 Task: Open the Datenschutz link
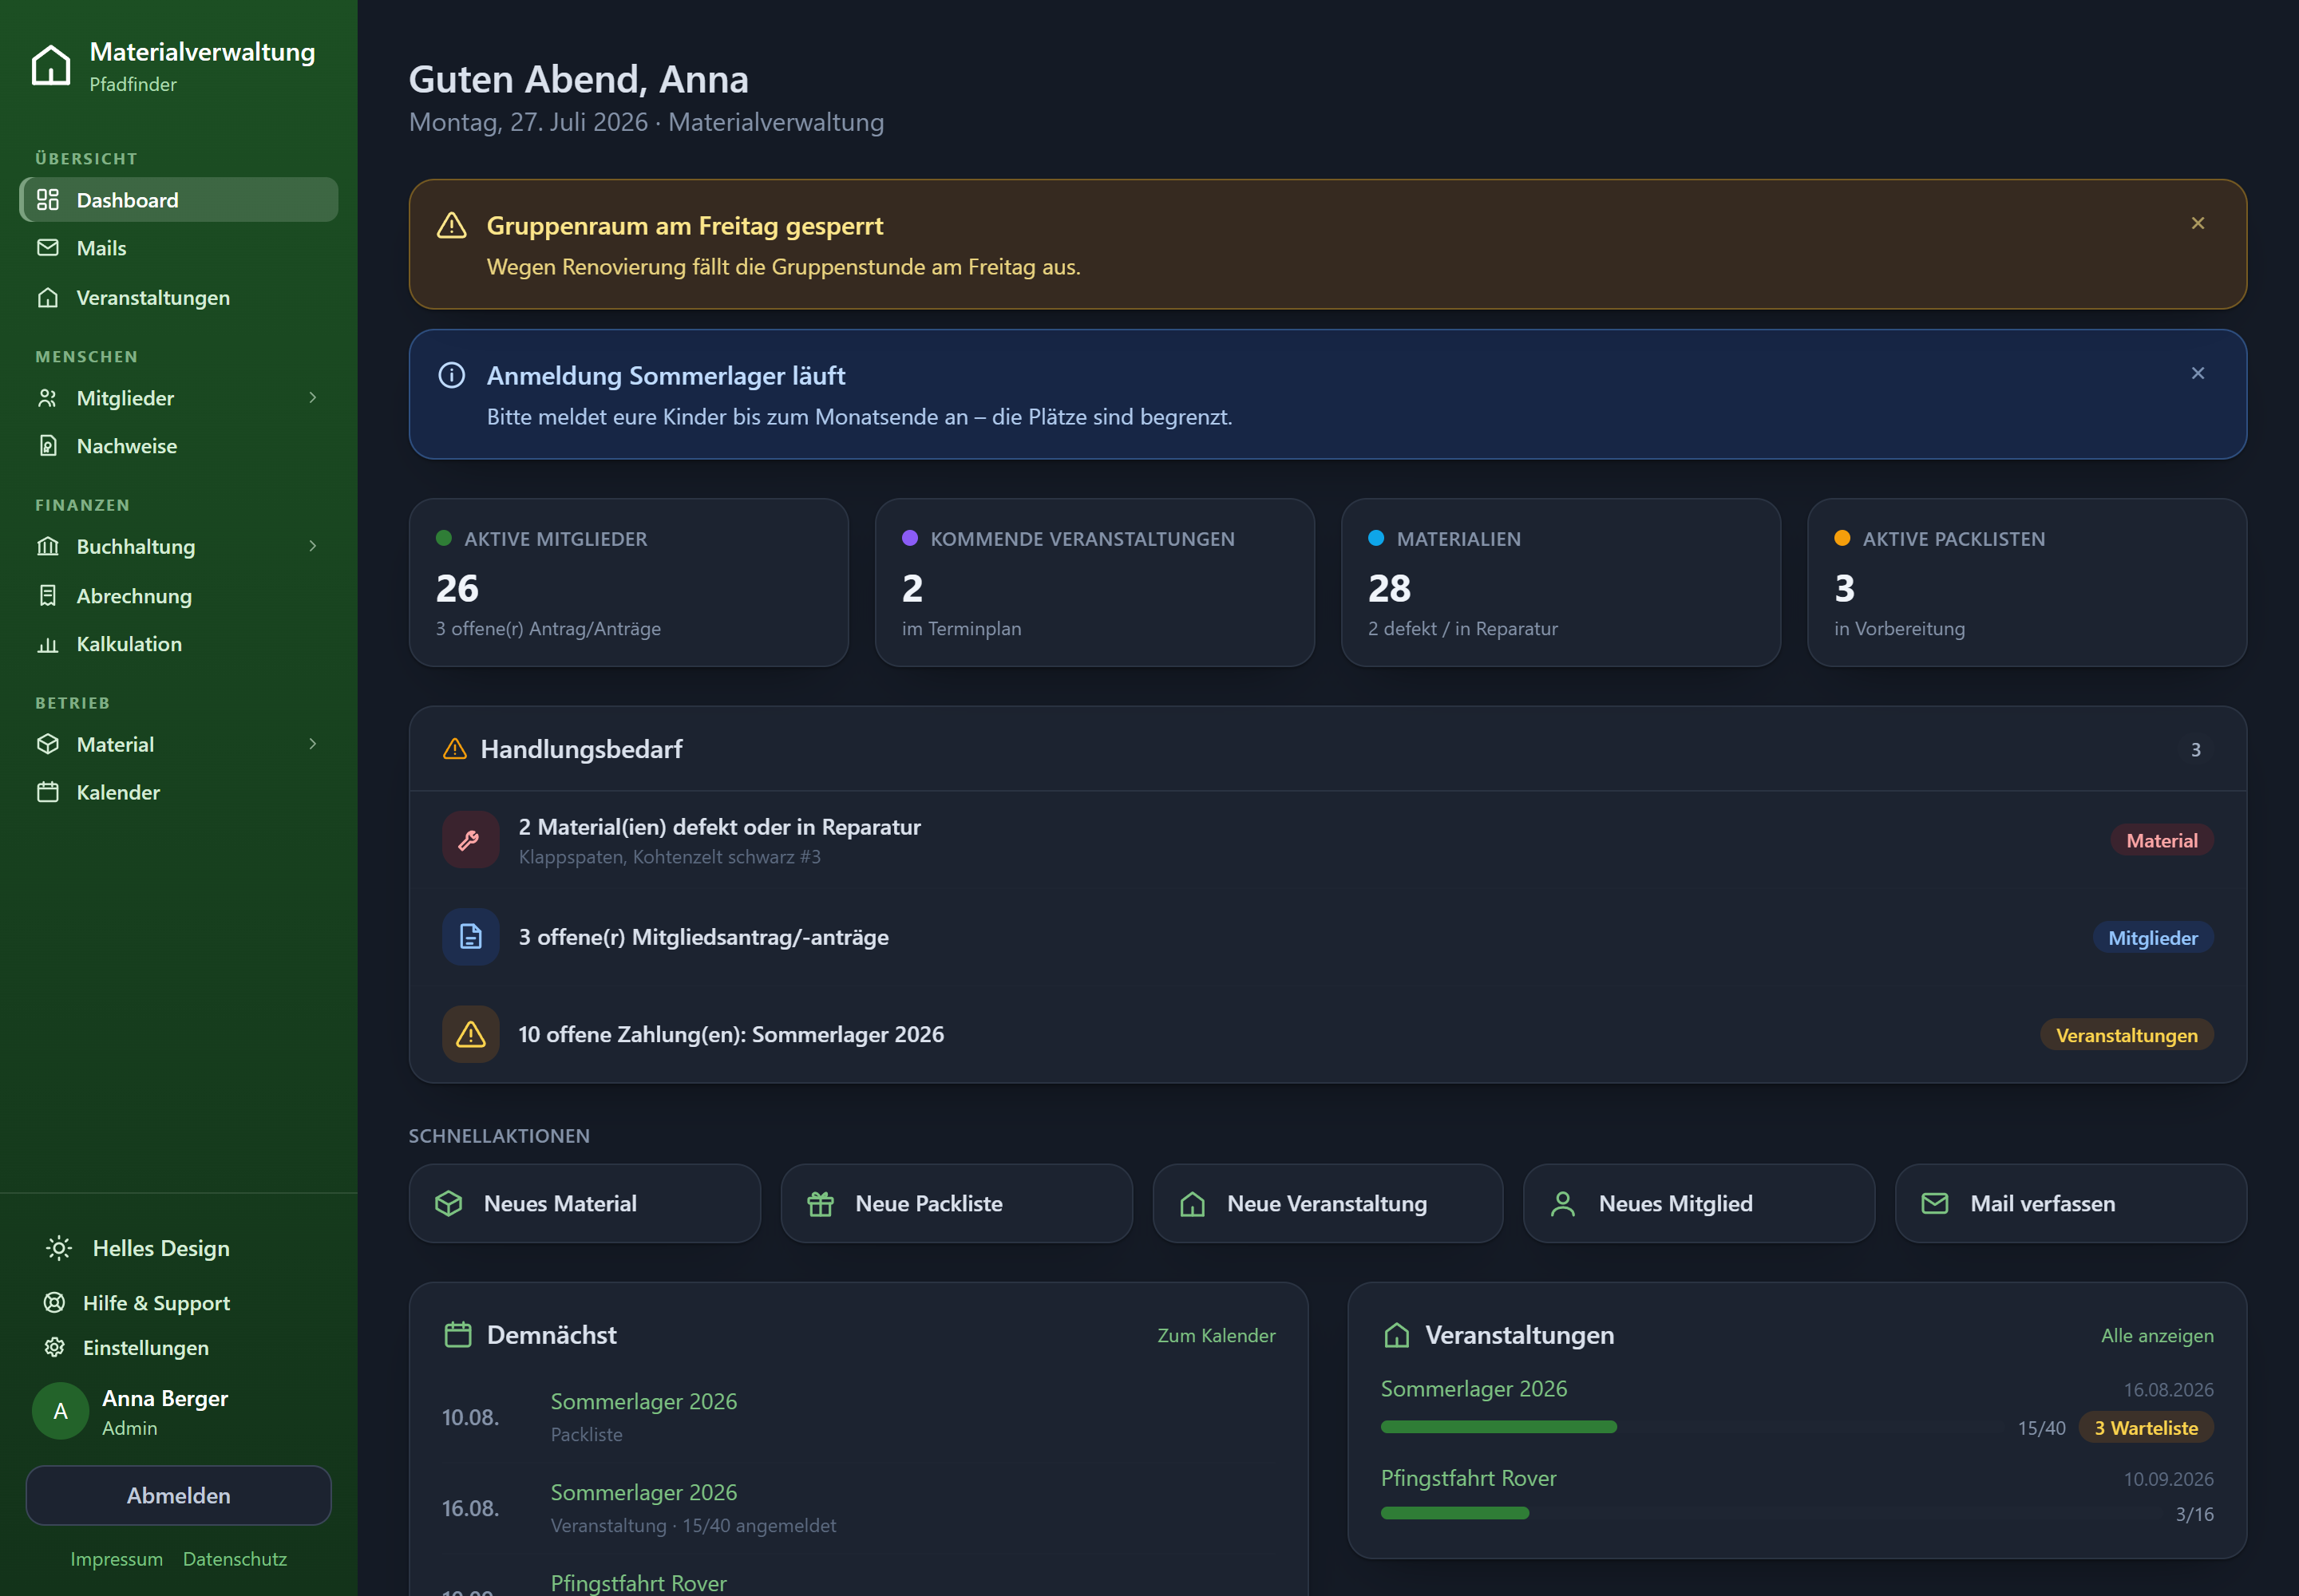235,1560
